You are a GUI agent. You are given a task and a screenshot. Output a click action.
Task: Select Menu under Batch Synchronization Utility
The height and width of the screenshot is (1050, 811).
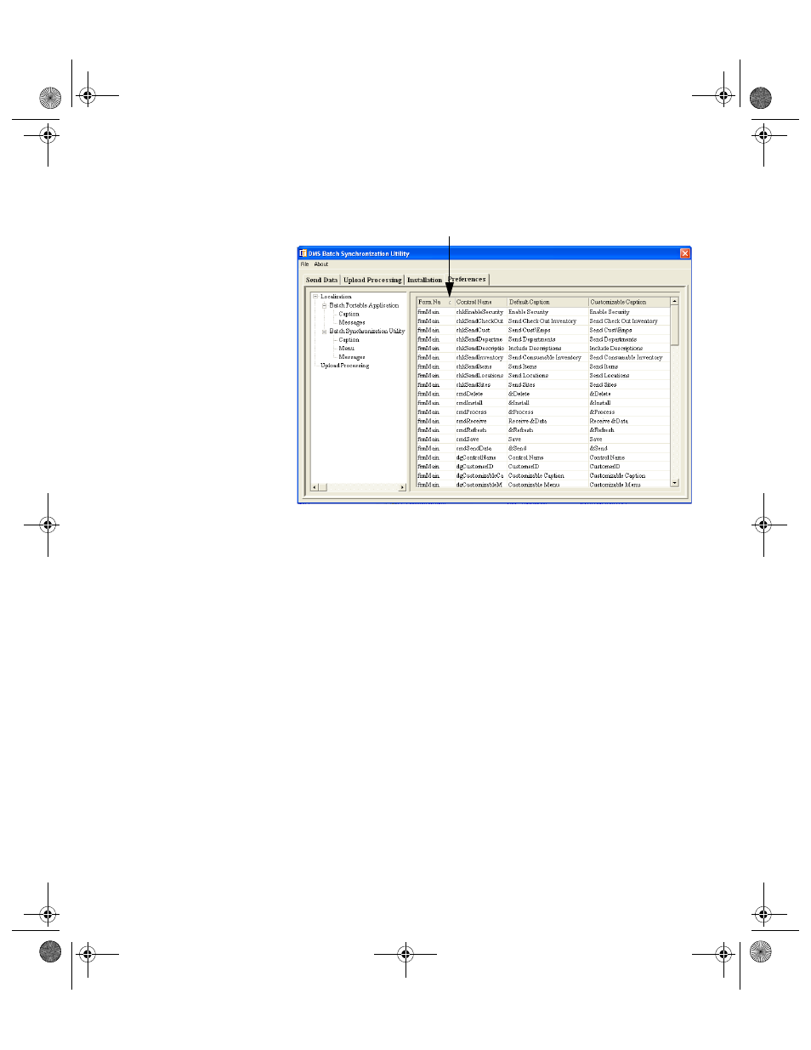(x=346, y=349)
